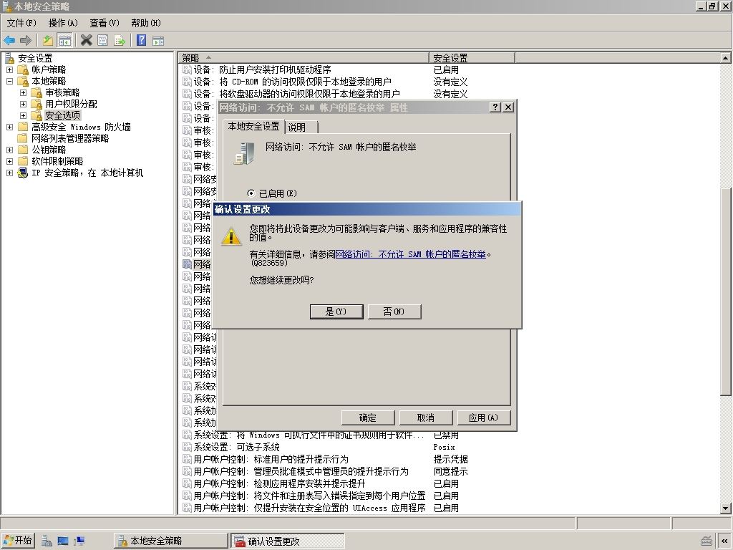Click the scrollbar down arrow in policy list
This screenshot has width=733, height=550.
coord(726,508)
